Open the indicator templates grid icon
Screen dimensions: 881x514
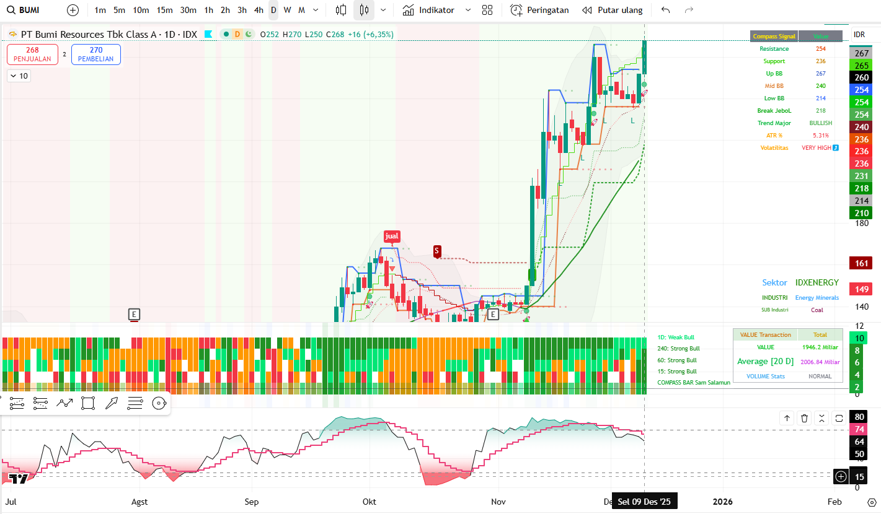[x=487, y=10]
